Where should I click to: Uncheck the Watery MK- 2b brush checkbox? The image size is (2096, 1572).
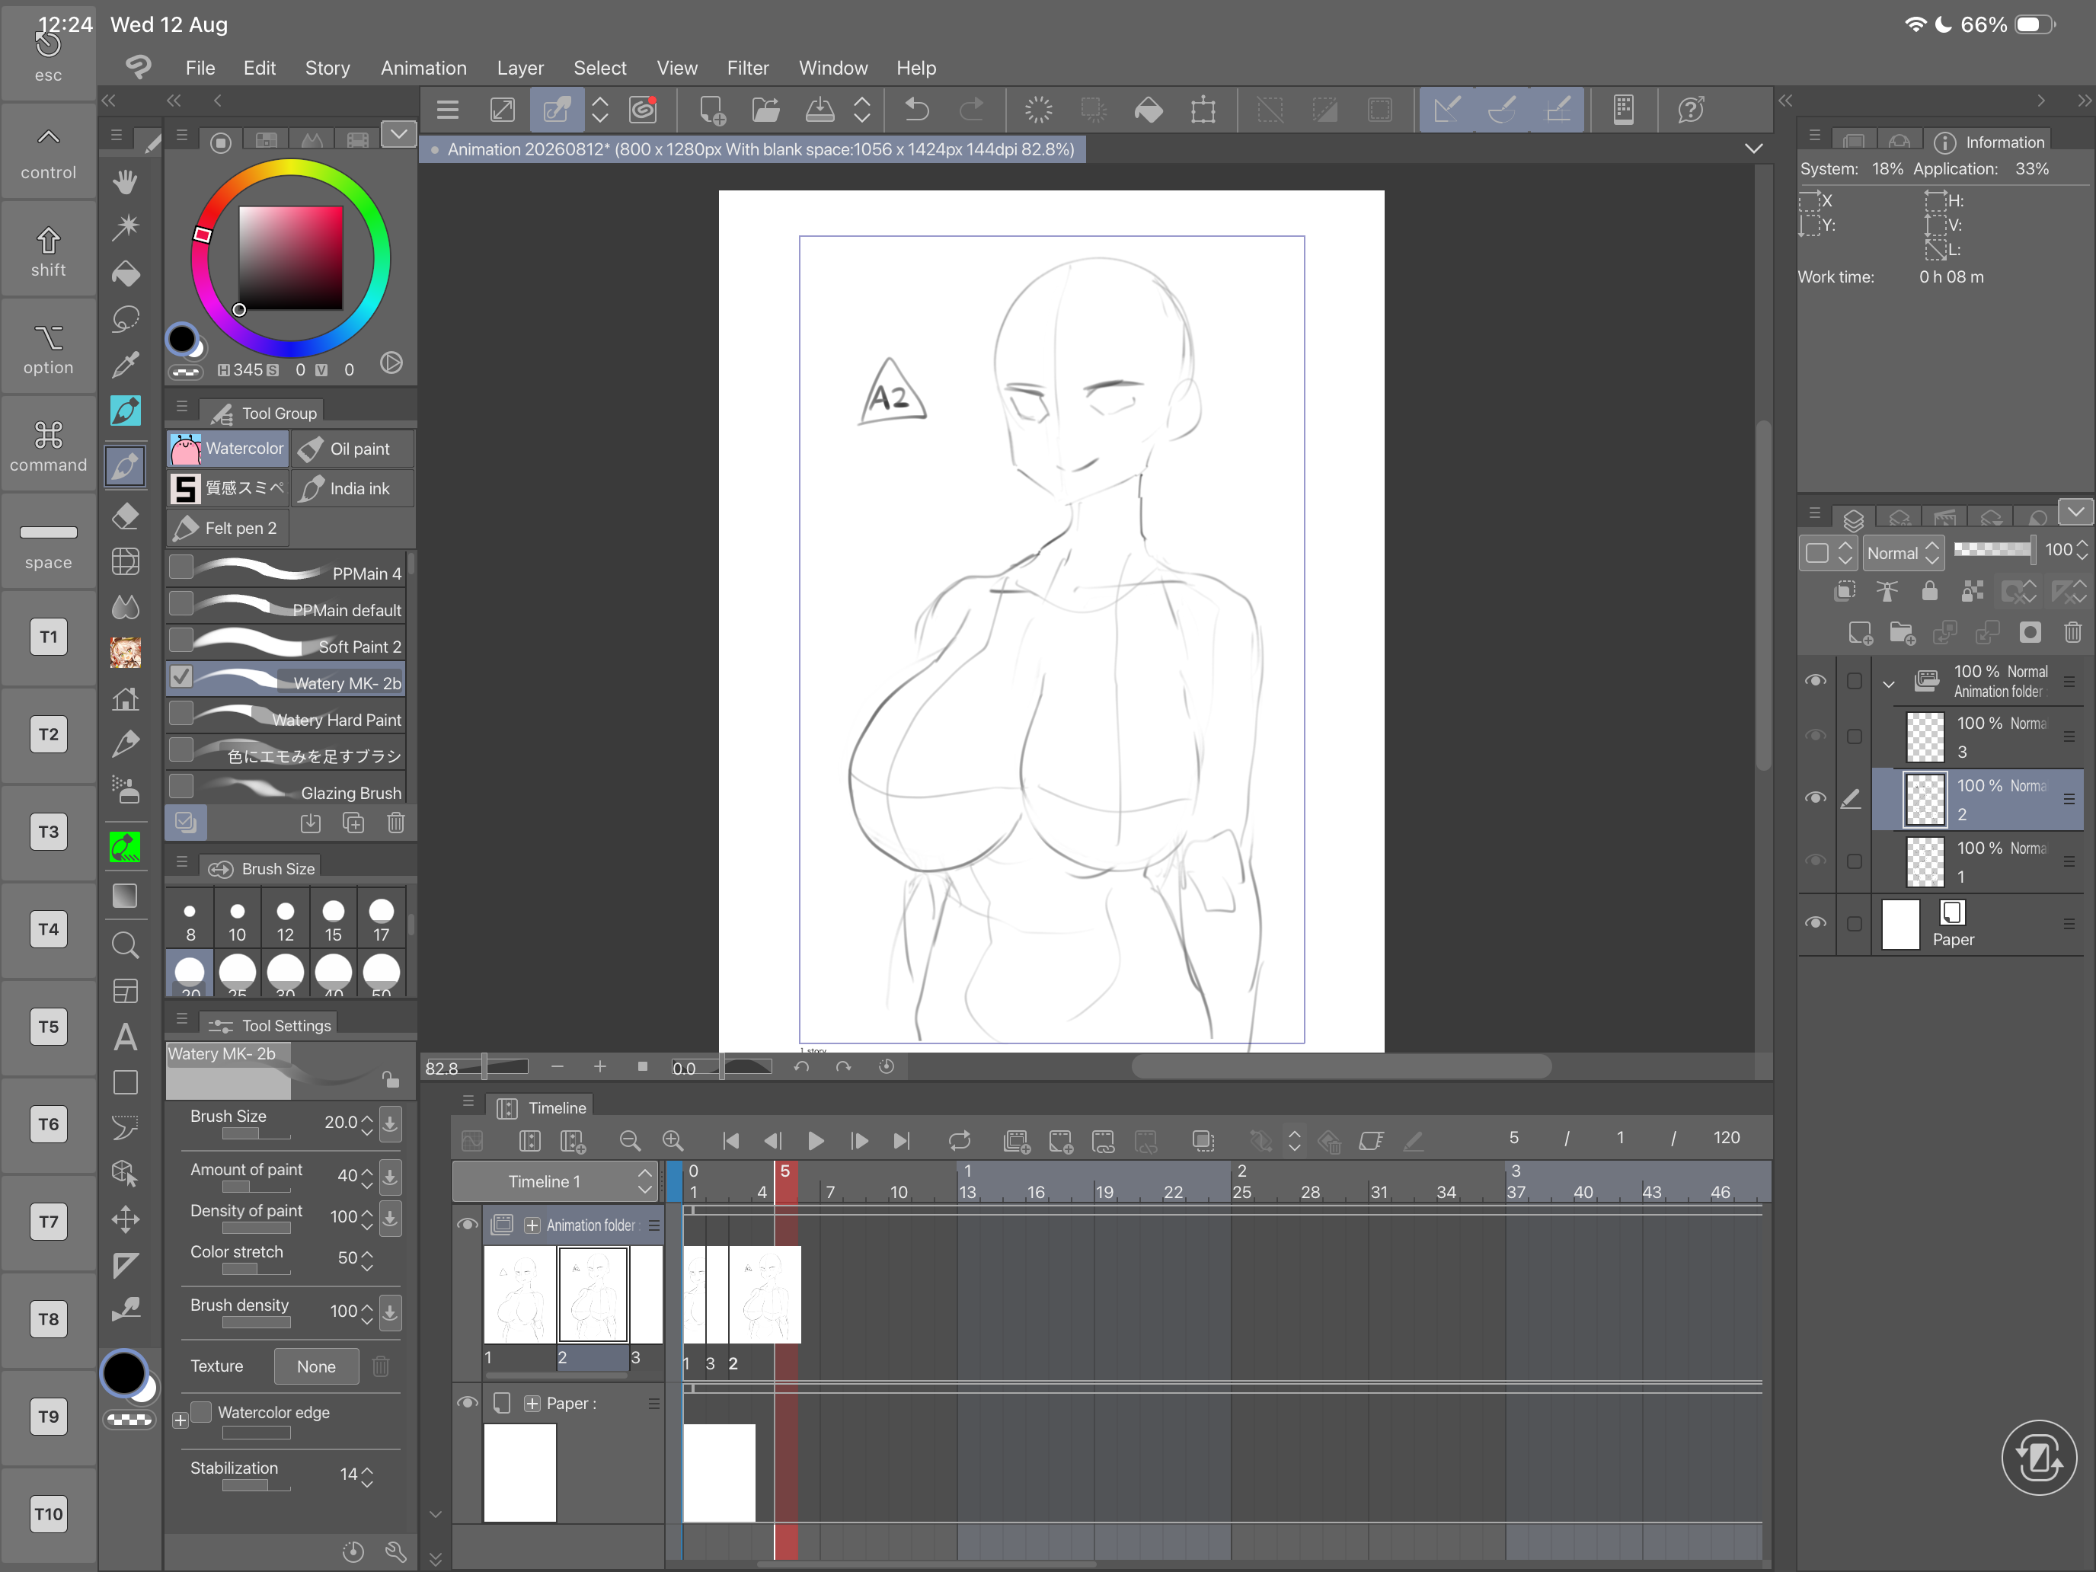pos(181,676)
